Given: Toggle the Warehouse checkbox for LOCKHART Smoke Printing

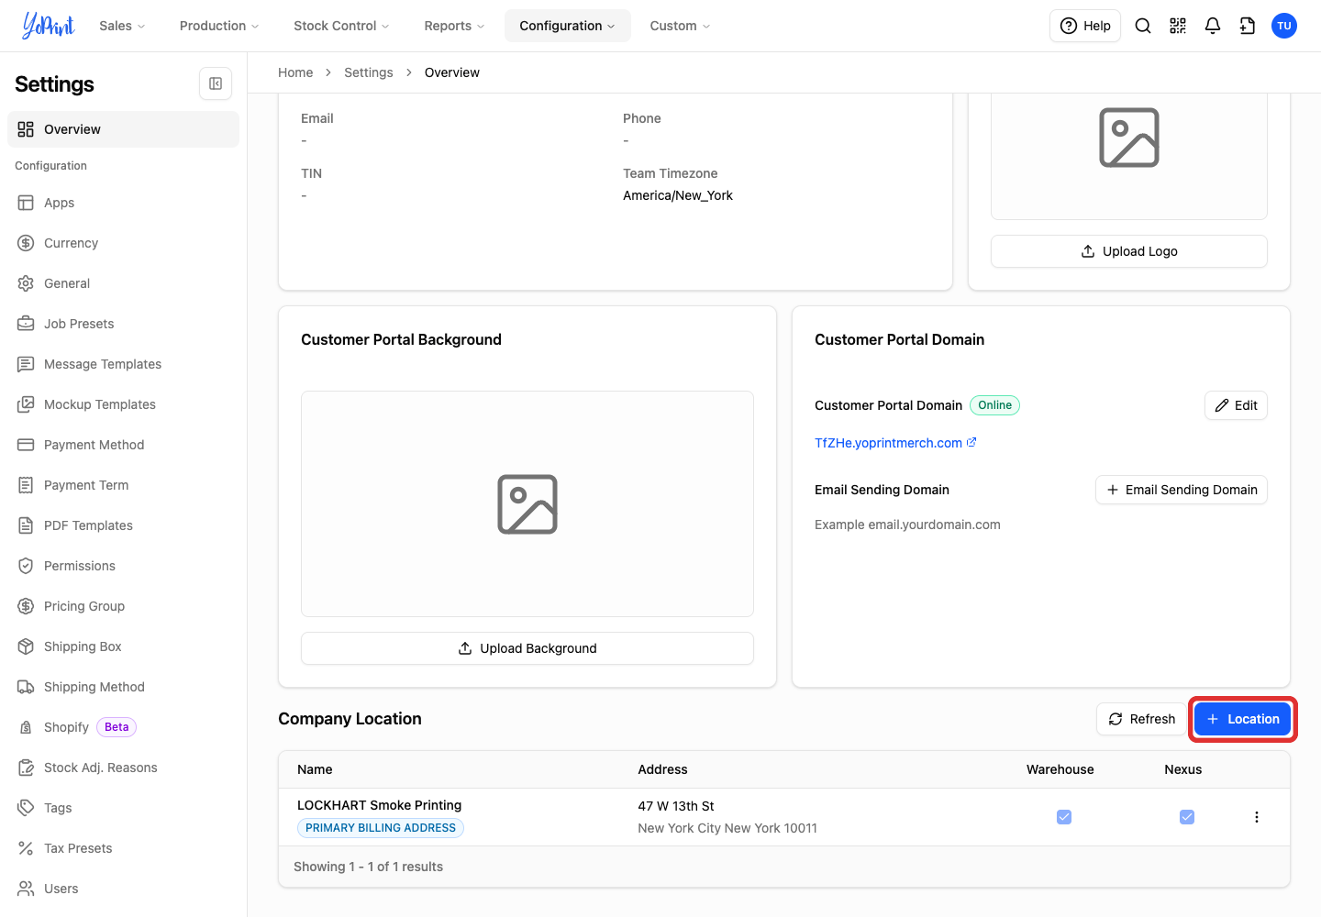Looking at the screenshot, I should (x=1064, y=817).
